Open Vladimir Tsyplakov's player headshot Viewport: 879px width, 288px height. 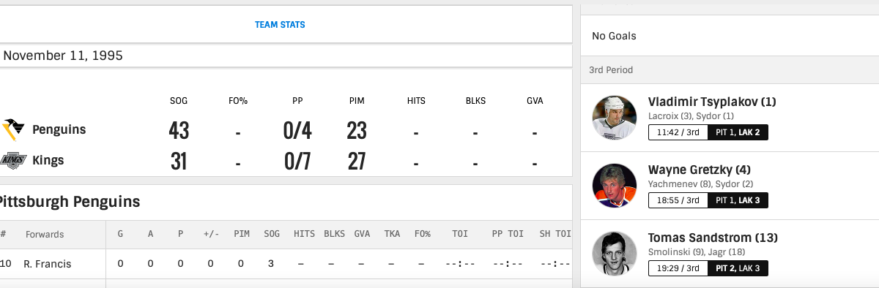tap(615, 117)
